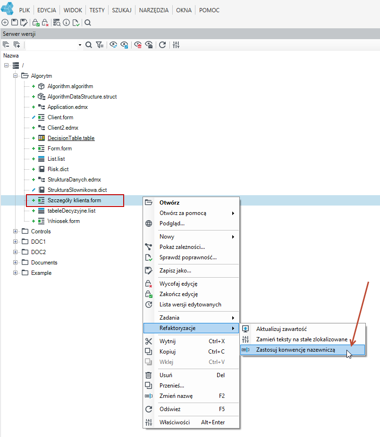This screenshot has width=380, height=437.
Task: Select Zmień nazwę in context menu
Action: point(191,396)
